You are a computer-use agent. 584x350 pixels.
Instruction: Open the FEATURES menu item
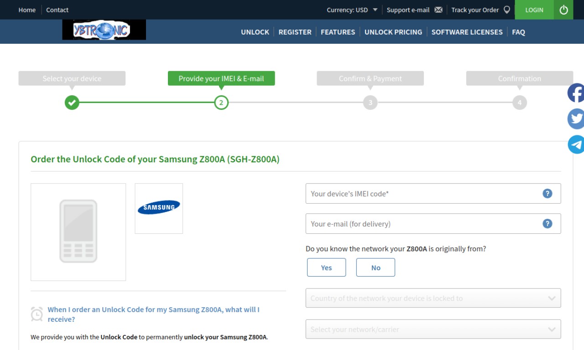coord(338,32)
